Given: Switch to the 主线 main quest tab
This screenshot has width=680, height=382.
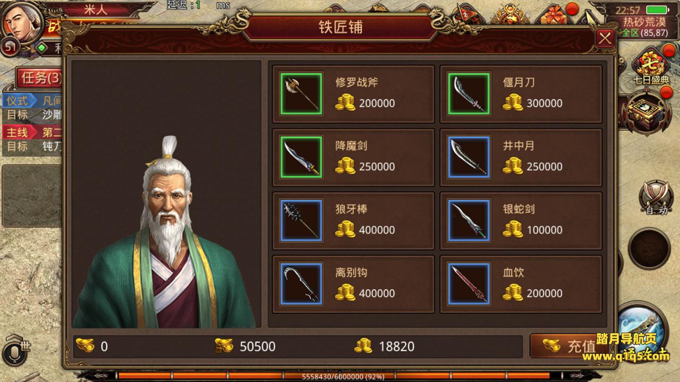Looking at the screenshot, I should point(19,132).
